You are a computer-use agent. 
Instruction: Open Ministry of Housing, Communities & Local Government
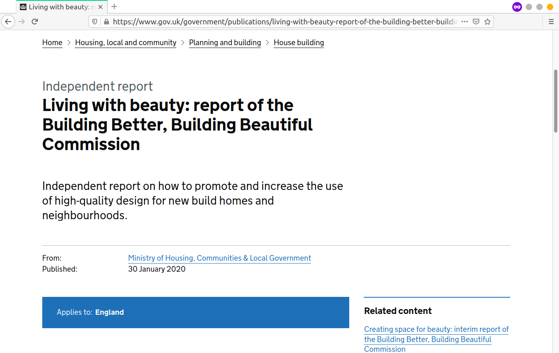(x=220, y=258)
